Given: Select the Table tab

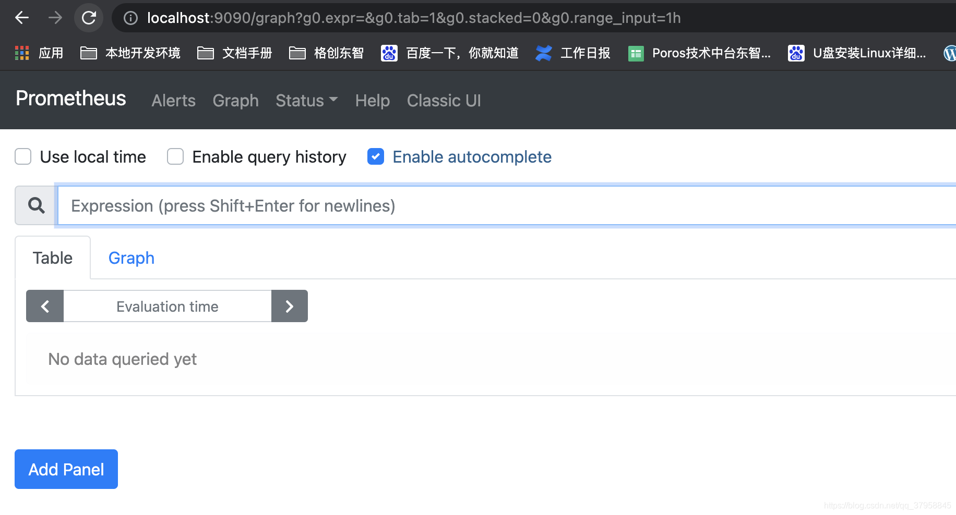Looking at the screenshot, I should 53,258.
